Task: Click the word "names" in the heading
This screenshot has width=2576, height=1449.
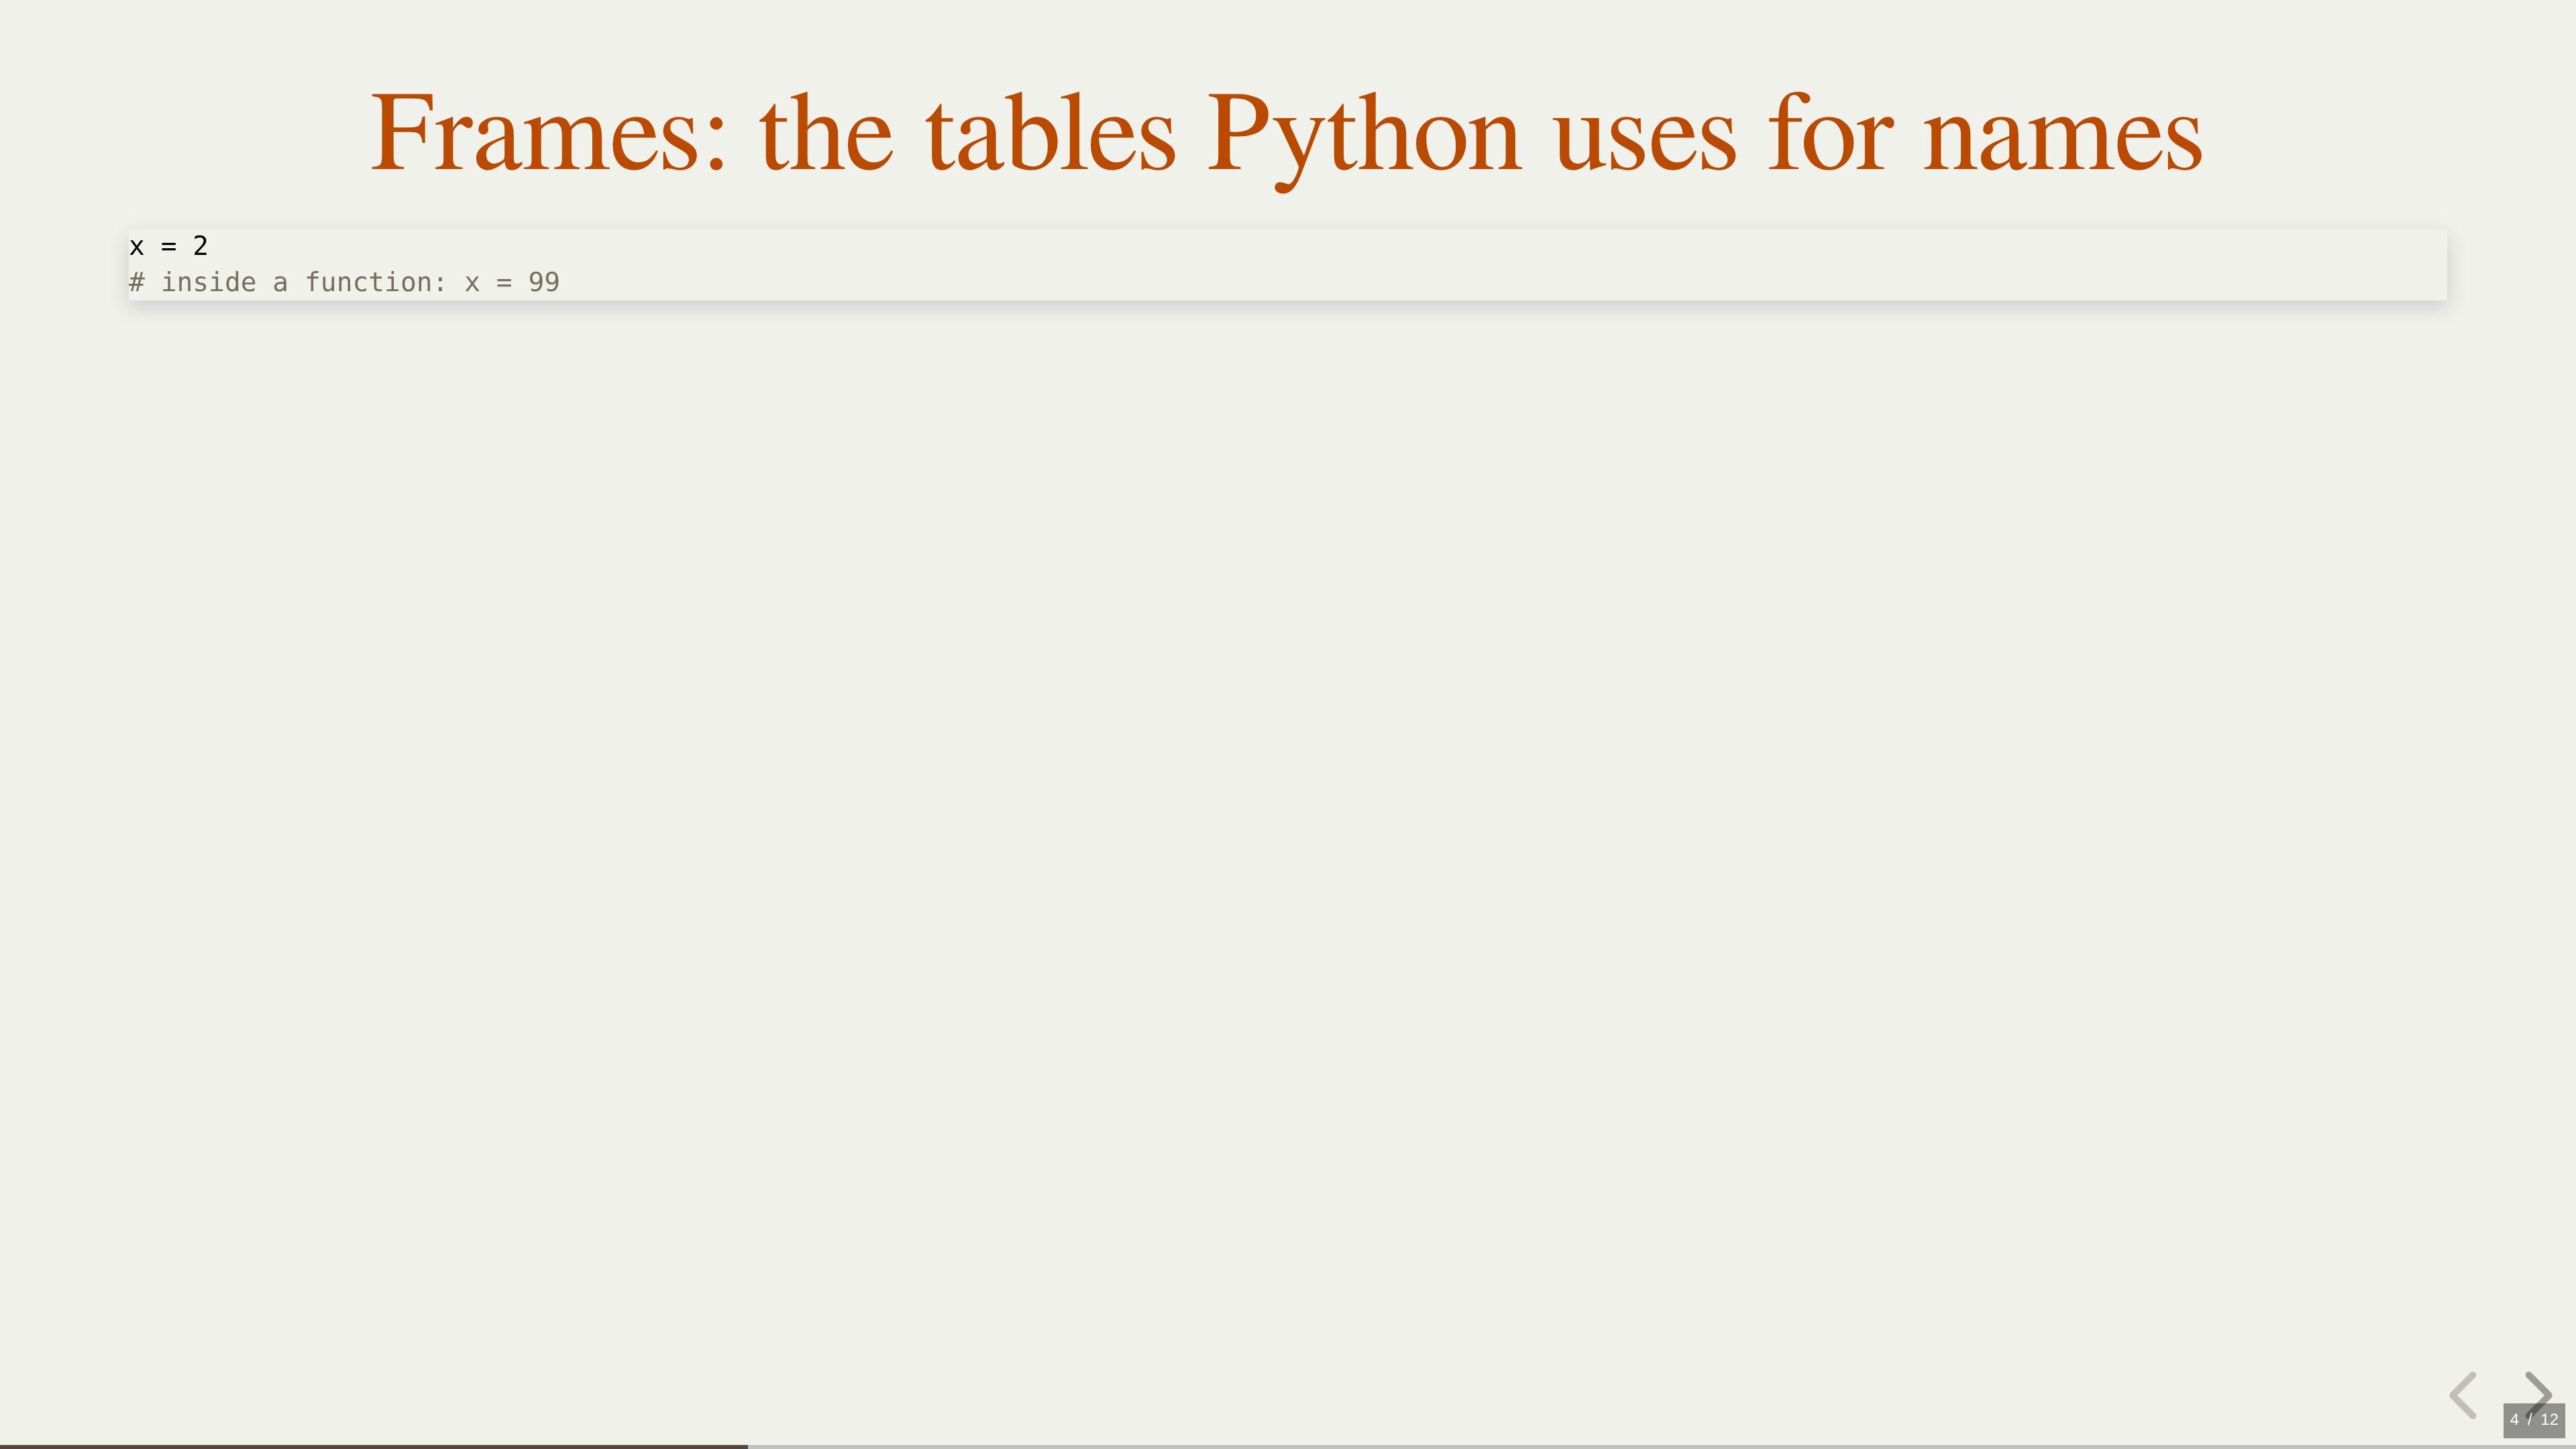Action: (2061, 134)
